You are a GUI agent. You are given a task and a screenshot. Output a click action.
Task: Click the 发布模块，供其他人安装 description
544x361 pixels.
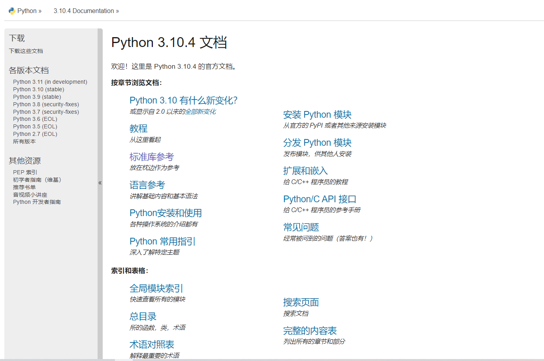pos(317,154)
